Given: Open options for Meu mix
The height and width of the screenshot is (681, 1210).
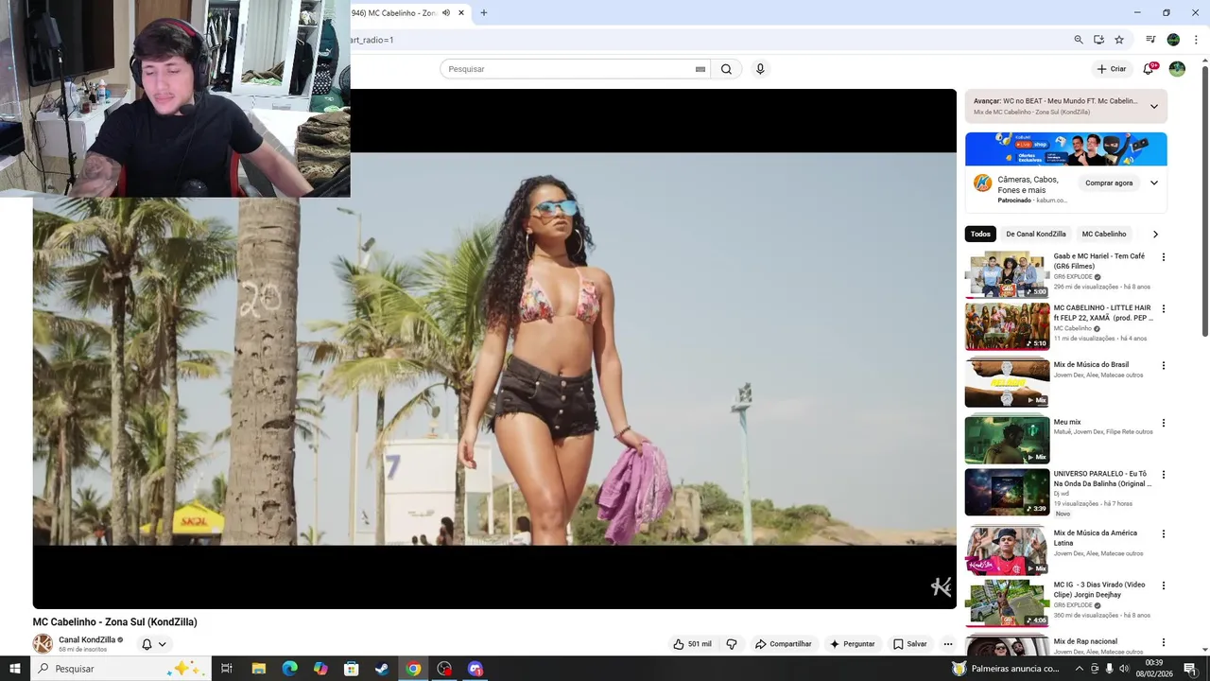Looking at the screenshot, I should click(1164, 424).
